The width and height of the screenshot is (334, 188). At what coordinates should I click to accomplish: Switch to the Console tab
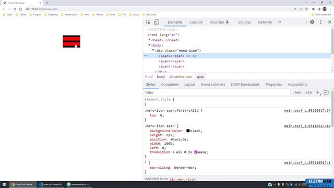196,22
